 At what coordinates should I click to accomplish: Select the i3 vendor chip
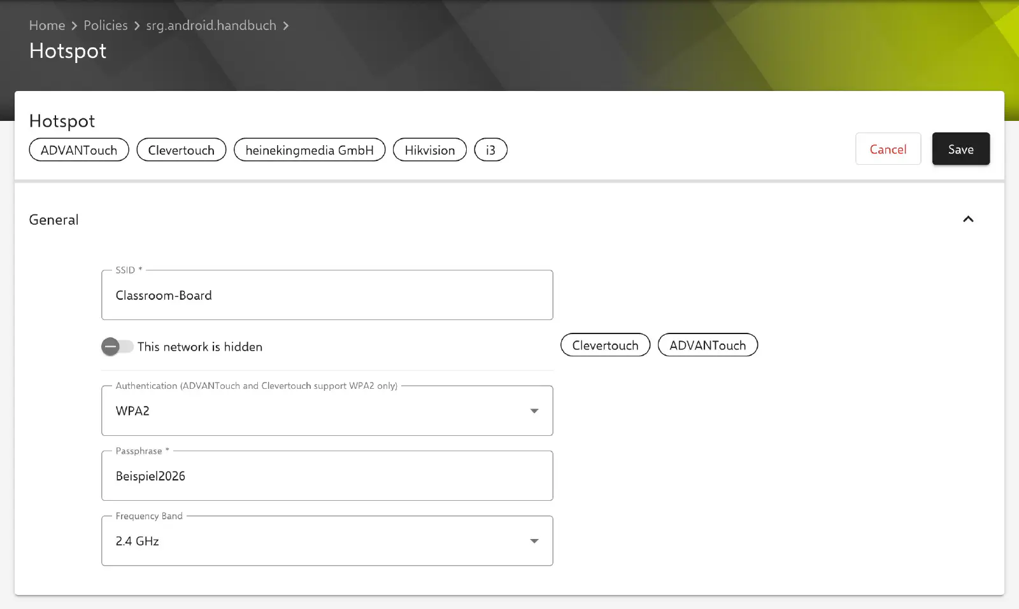(491, 150)
